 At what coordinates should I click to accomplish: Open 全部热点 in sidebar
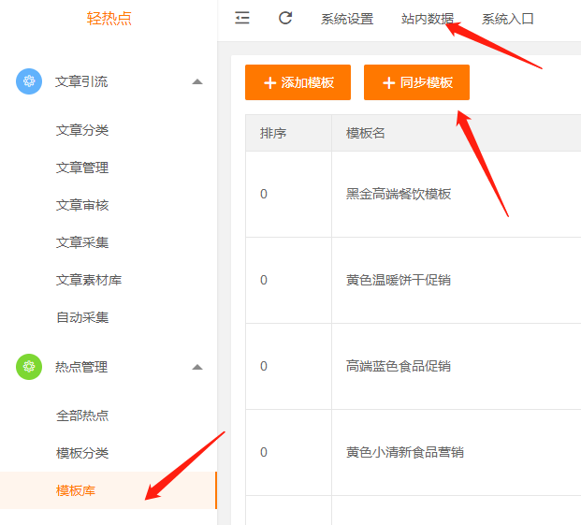82,416
